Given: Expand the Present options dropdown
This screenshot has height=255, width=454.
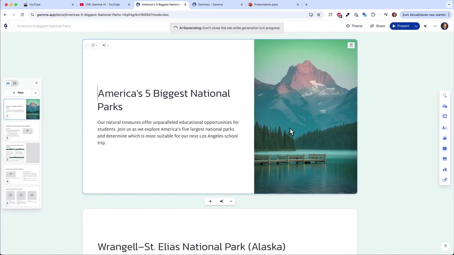Looking at the screenshot, I should coord(416,26).
